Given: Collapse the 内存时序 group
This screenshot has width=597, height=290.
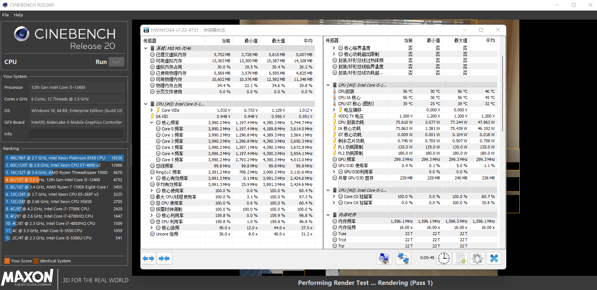Looking at the screenshot, I should [x=328, y=215].
